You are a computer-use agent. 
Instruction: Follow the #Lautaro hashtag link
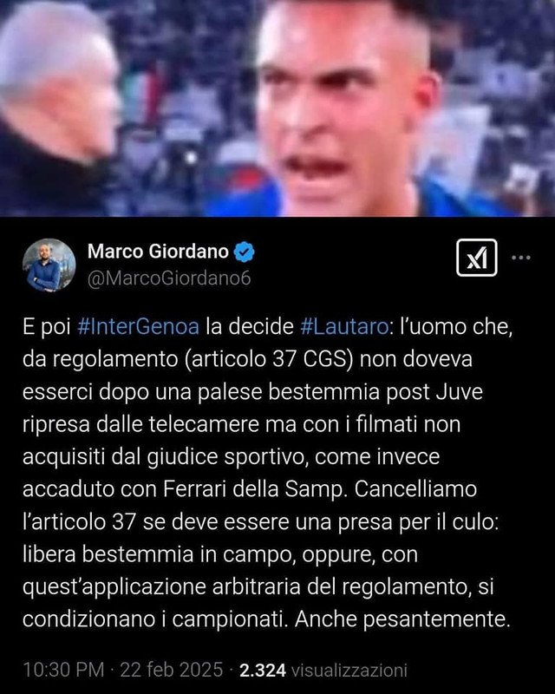click(x=344, y=327)
